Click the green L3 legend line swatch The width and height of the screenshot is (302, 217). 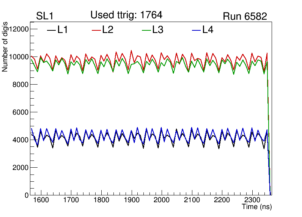146,30
